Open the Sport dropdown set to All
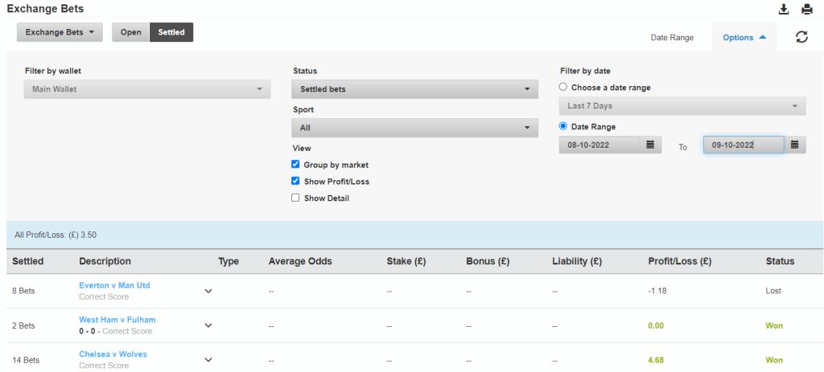The image size is (824, 372). [414, 128]
